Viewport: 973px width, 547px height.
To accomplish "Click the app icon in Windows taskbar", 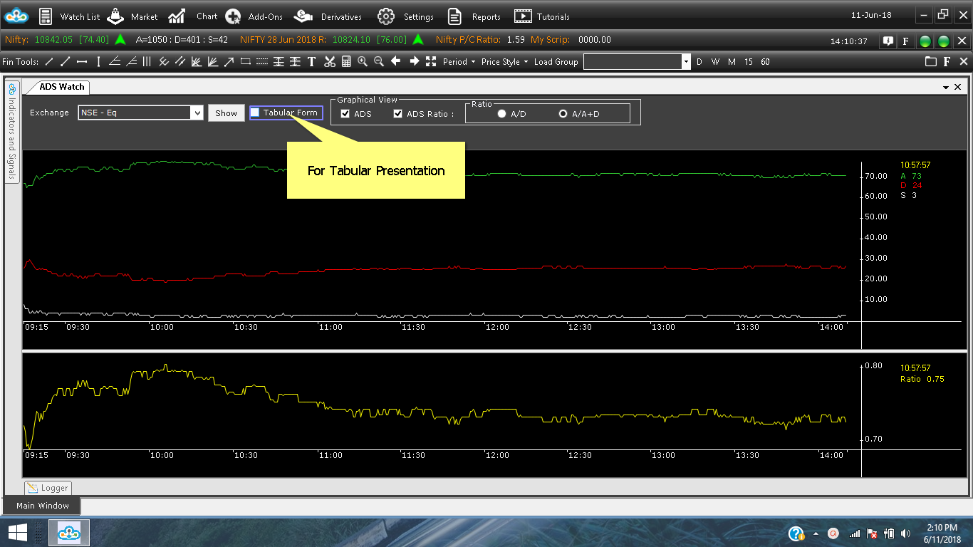I will [x=69, y=533].
